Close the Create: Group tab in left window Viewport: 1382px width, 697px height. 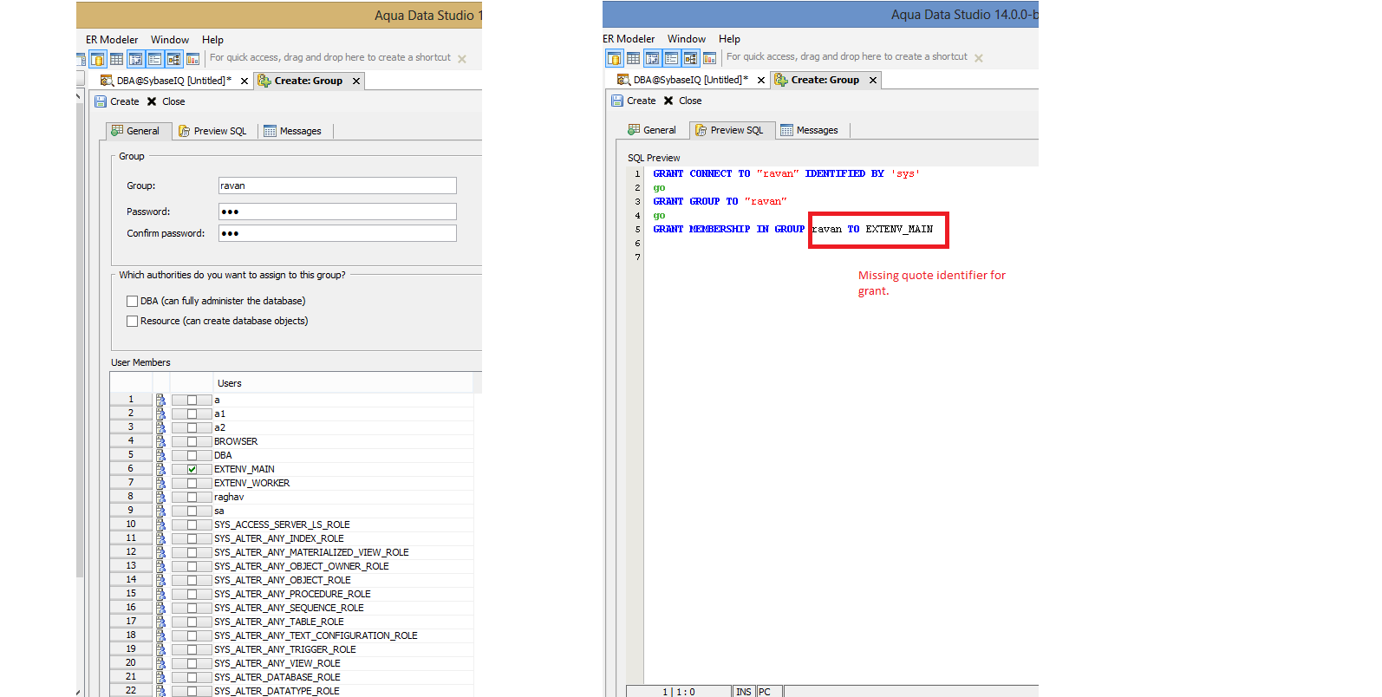pyautogui.click(x=356, y=81)
